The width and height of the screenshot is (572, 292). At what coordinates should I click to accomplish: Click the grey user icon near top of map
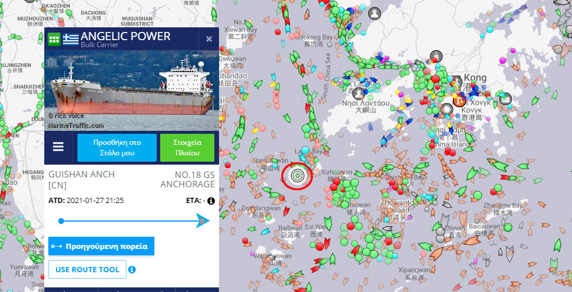point(375,13)
